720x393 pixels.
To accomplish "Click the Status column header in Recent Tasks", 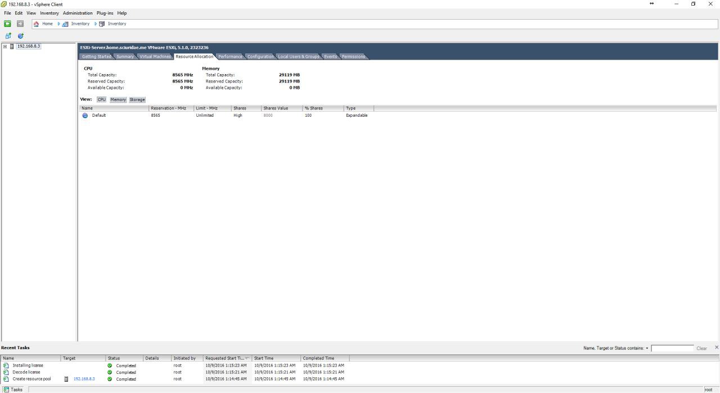I will (x=124, y=358).
